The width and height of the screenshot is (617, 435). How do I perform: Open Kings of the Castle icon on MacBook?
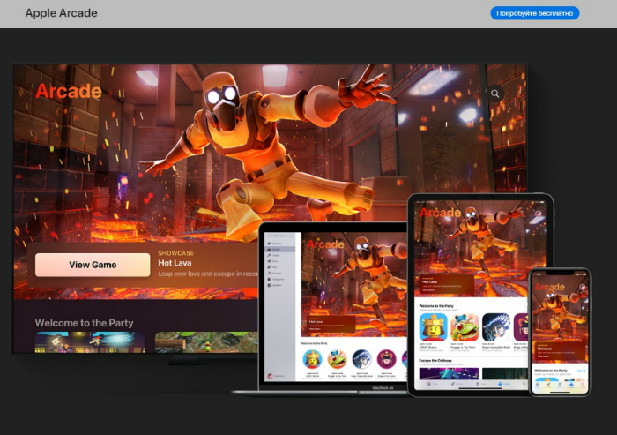click(386, 359)
